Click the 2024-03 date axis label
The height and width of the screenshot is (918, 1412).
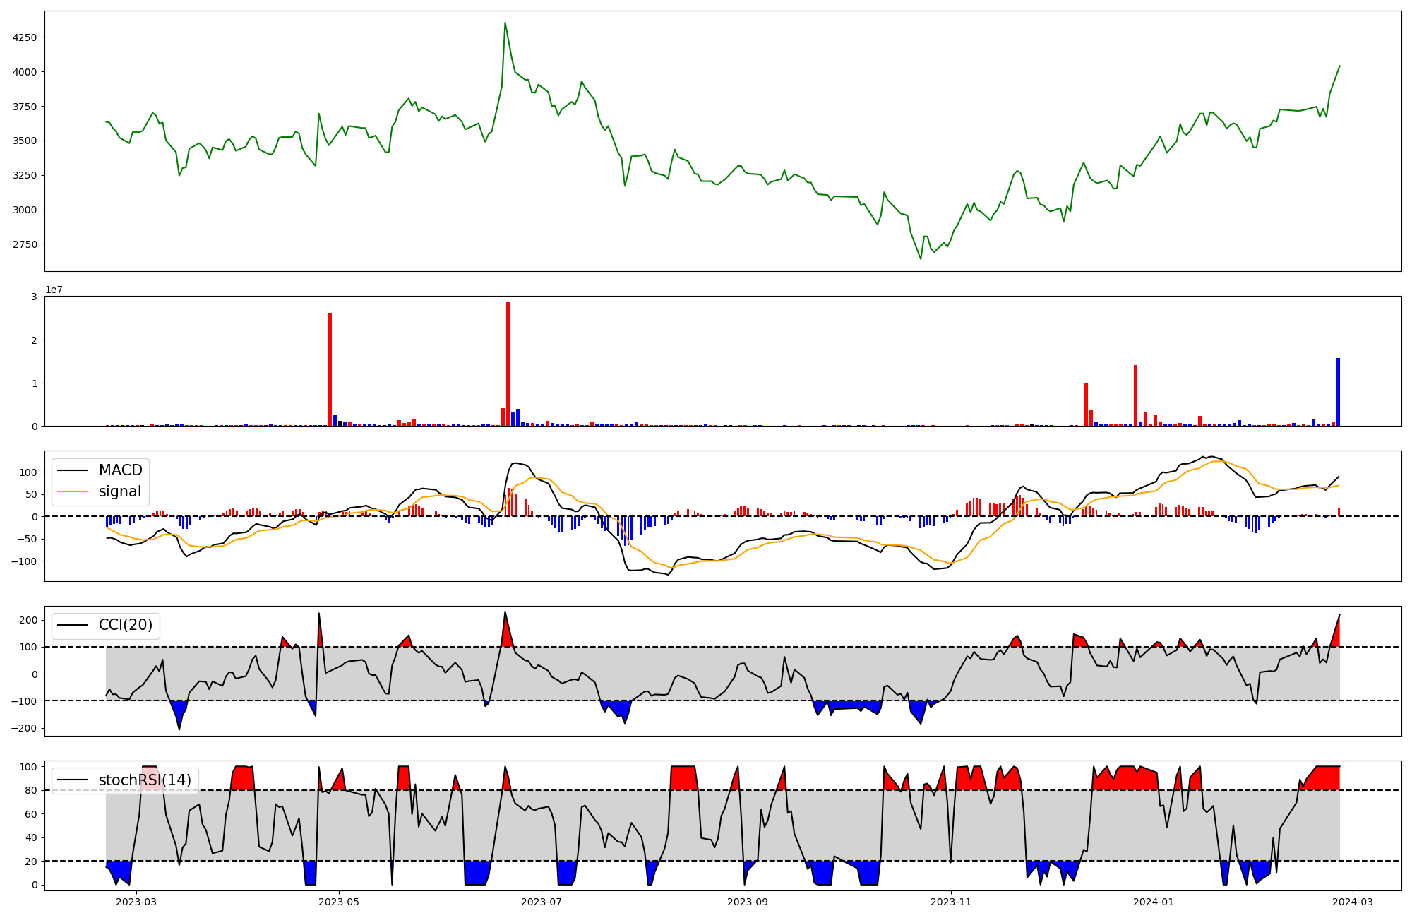pyautogui.click(x=1352, y=902)
